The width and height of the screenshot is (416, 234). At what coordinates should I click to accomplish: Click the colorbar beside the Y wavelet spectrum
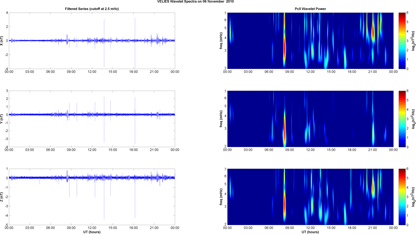pyautogui.click(x=402, y=119)
